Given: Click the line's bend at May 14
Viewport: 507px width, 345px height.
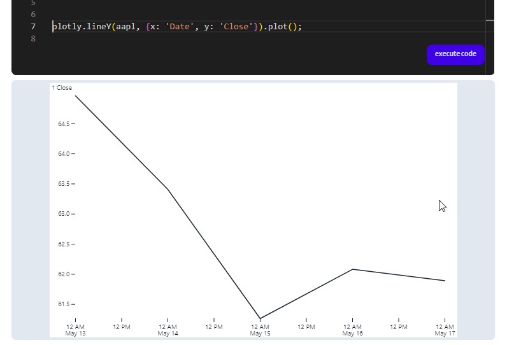Looking at the screenshot, I should [168, 189].
